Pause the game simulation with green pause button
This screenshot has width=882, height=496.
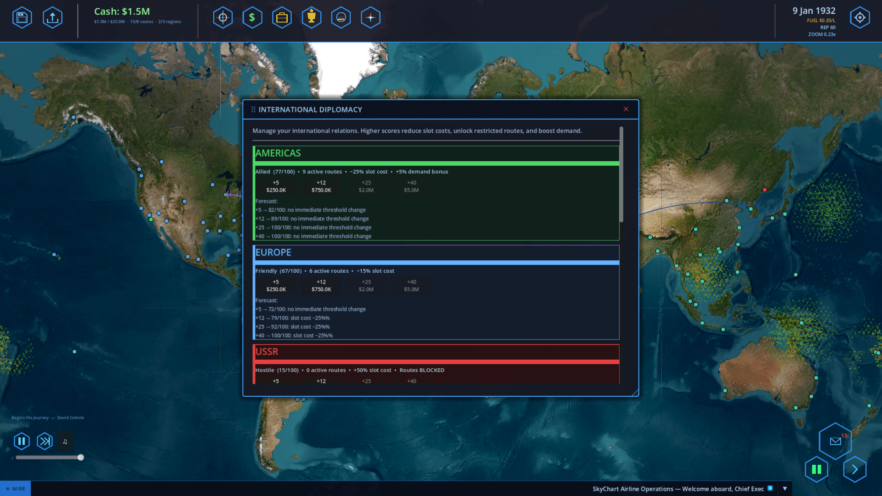click(816, 469)
